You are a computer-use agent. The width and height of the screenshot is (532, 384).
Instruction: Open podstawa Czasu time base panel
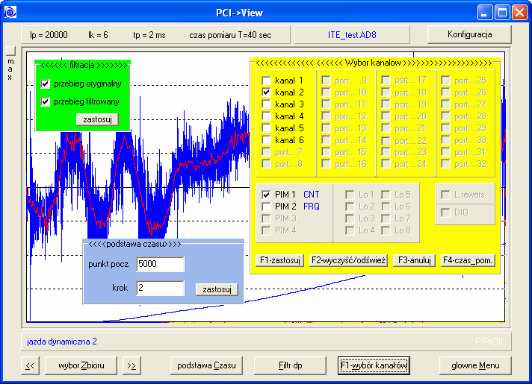[206, 365]
